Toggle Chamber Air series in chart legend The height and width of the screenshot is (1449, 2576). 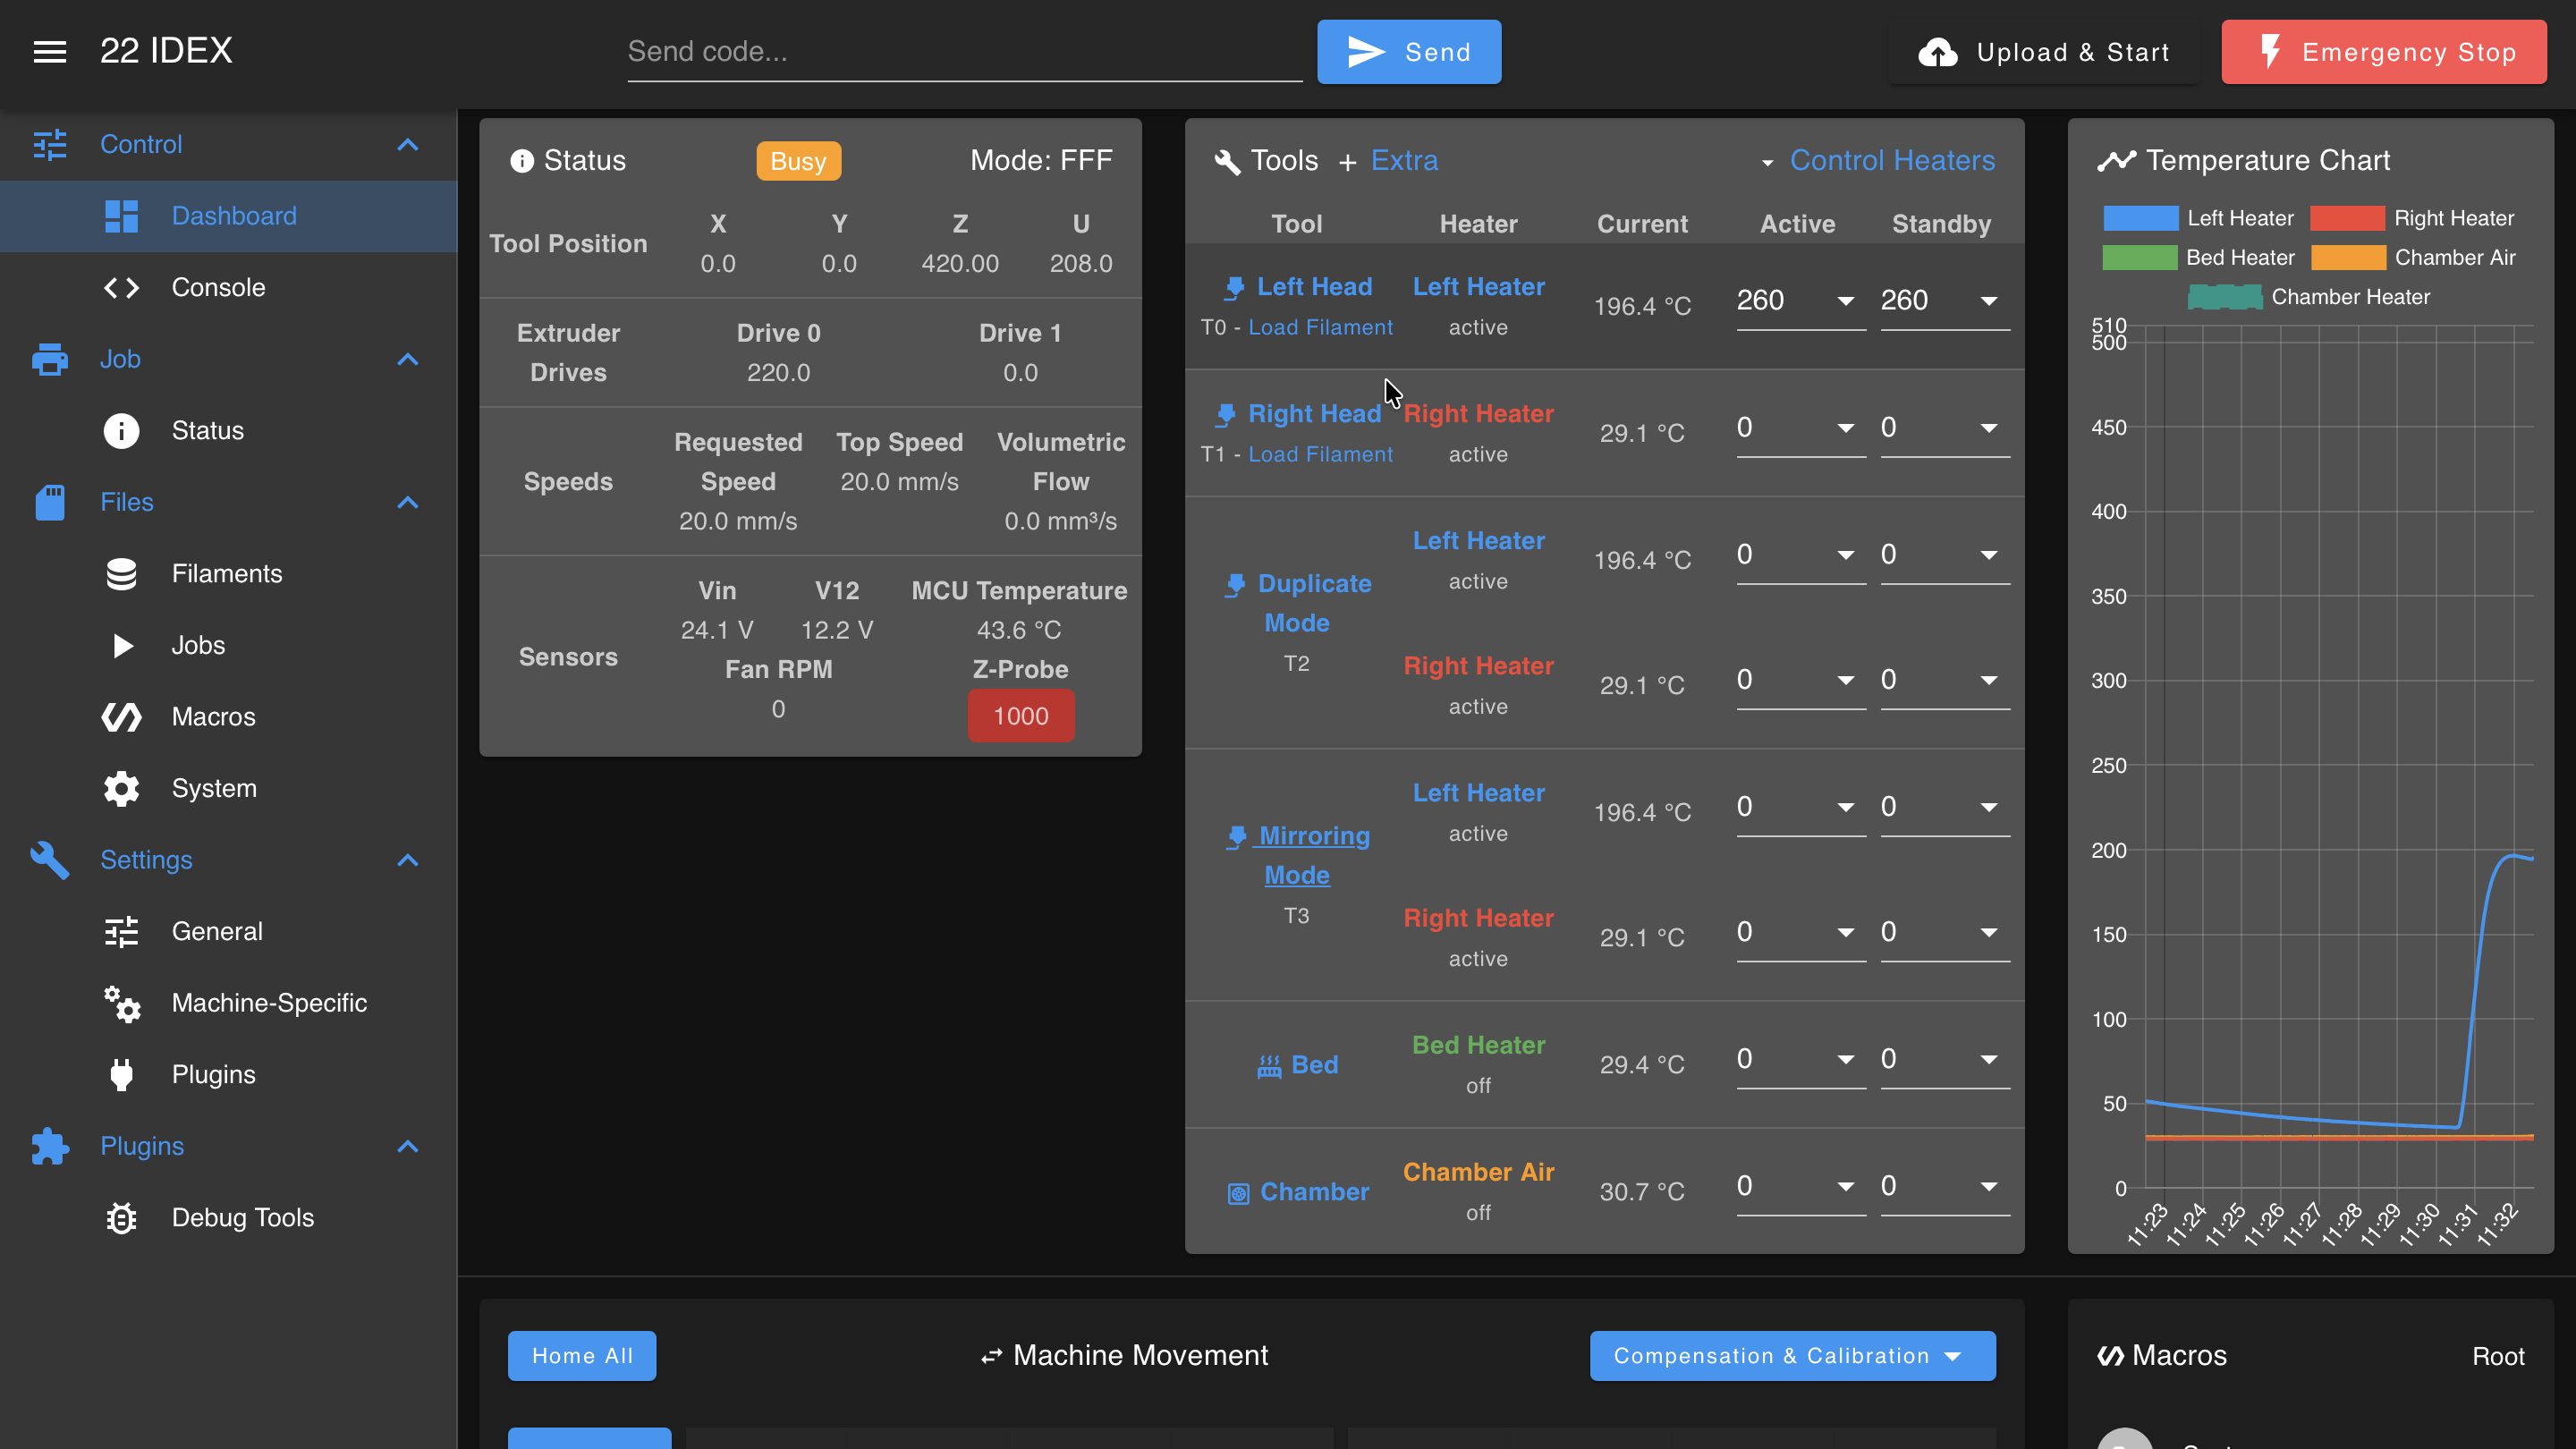[x=2412, y=257]
